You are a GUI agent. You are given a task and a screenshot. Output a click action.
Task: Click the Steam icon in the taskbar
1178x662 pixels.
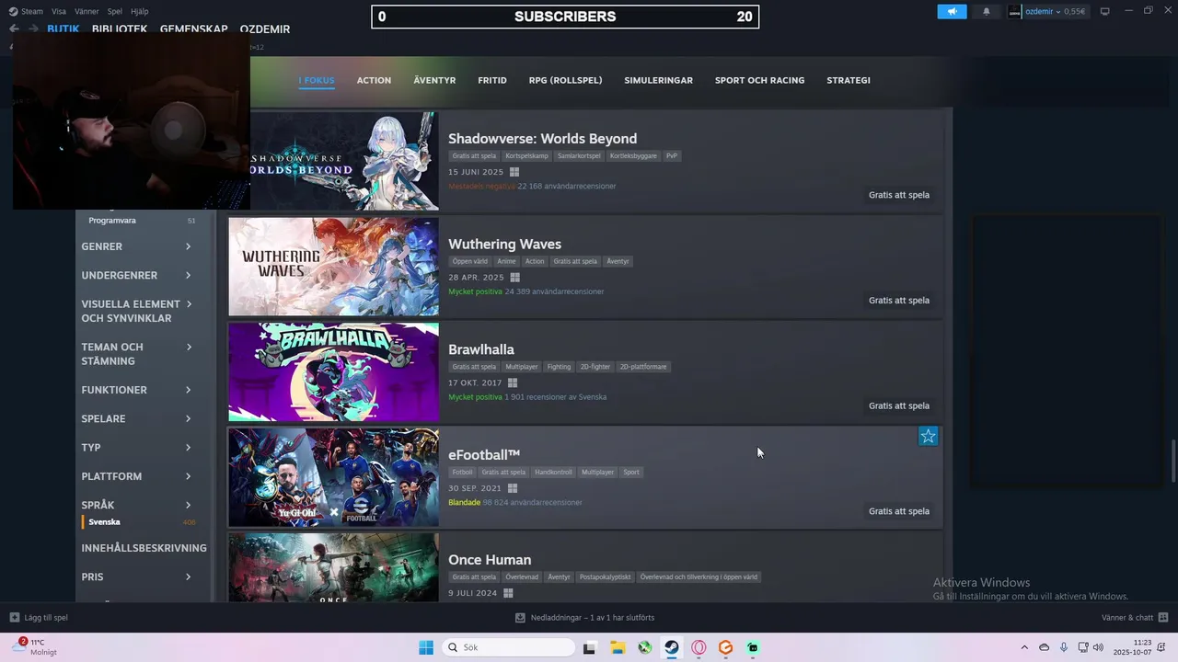672,647
